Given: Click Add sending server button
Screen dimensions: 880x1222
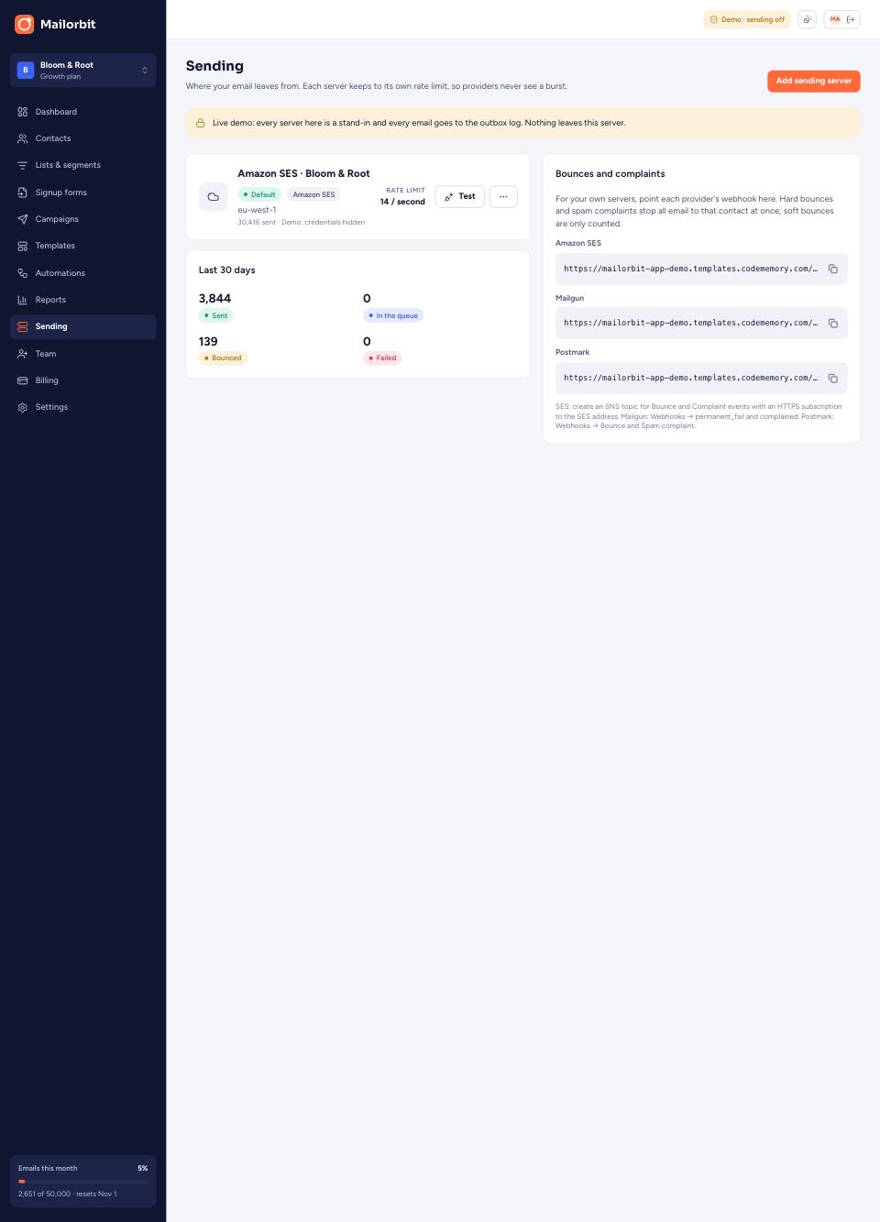Looking at the screenshot, I should click(x=814, y=81).
